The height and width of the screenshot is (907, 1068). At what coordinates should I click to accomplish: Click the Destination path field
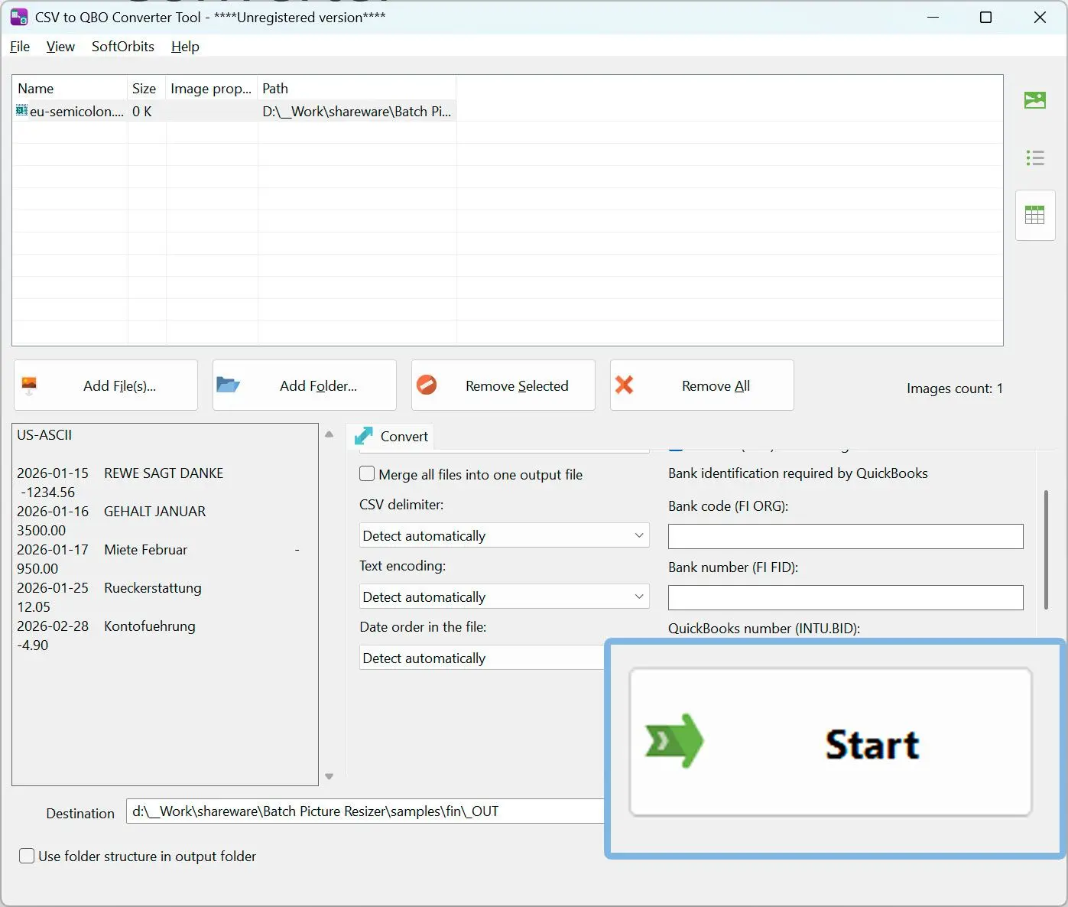365,811
